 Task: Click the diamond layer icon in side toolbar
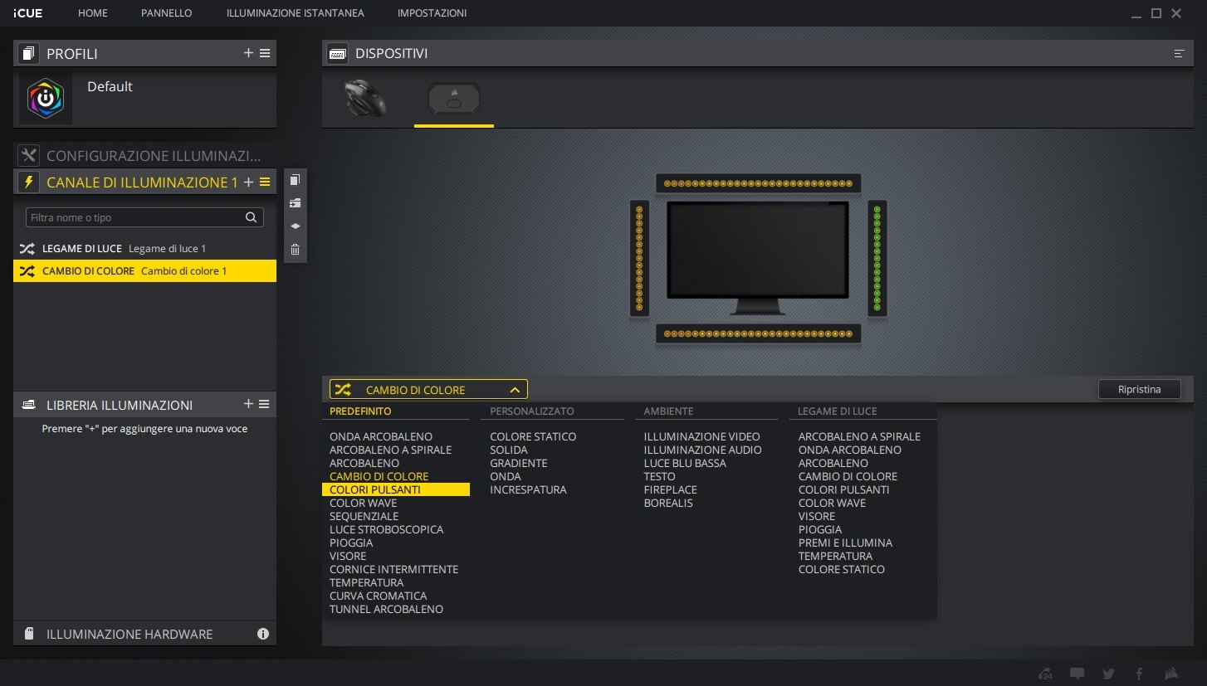295,226
